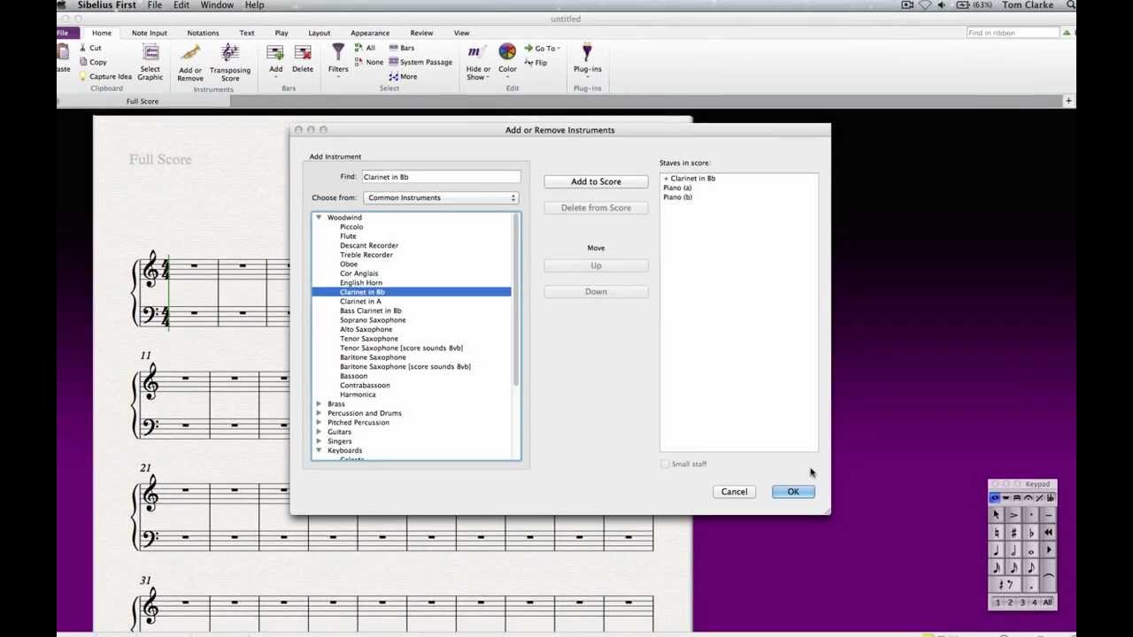Screen dimensions: 1133x637
Task: Click the Add to Score button
Action: (x=596, y=181)
